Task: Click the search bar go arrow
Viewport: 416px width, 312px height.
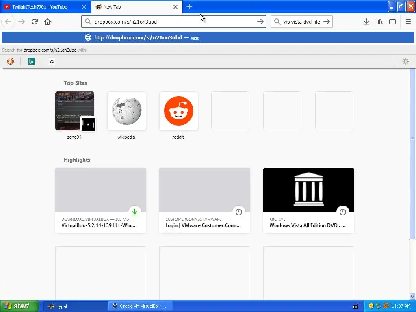Action: pos(327,22)
